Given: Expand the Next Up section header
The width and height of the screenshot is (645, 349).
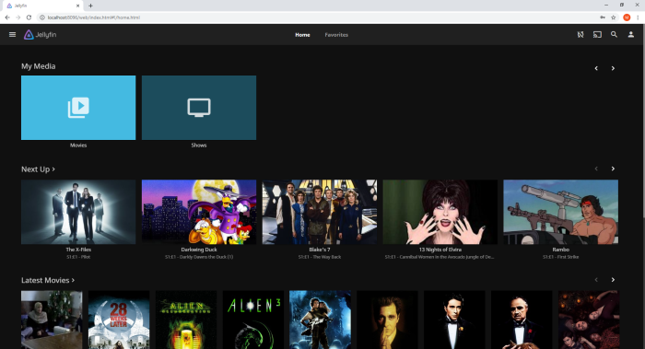Looking at the screenshot, I should [x=38, y=169].
